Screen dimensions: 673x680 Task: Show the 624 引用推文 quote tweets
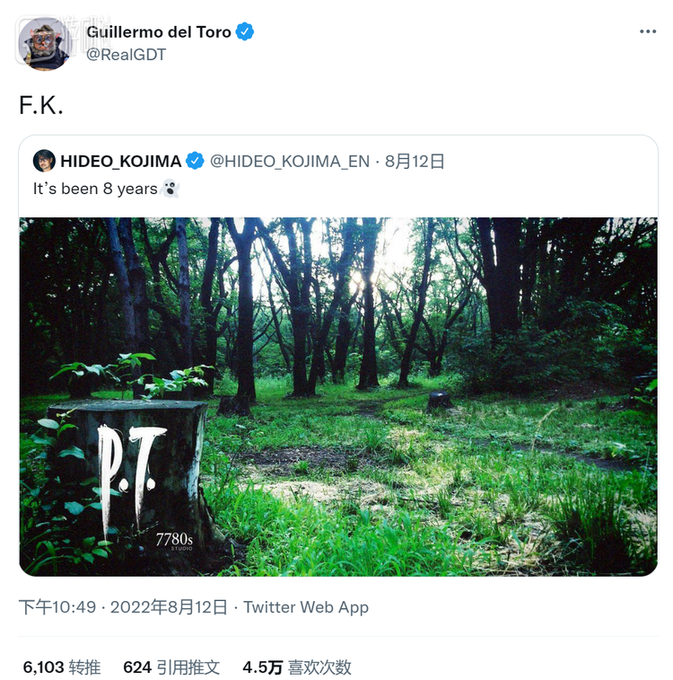click(171, 667)
